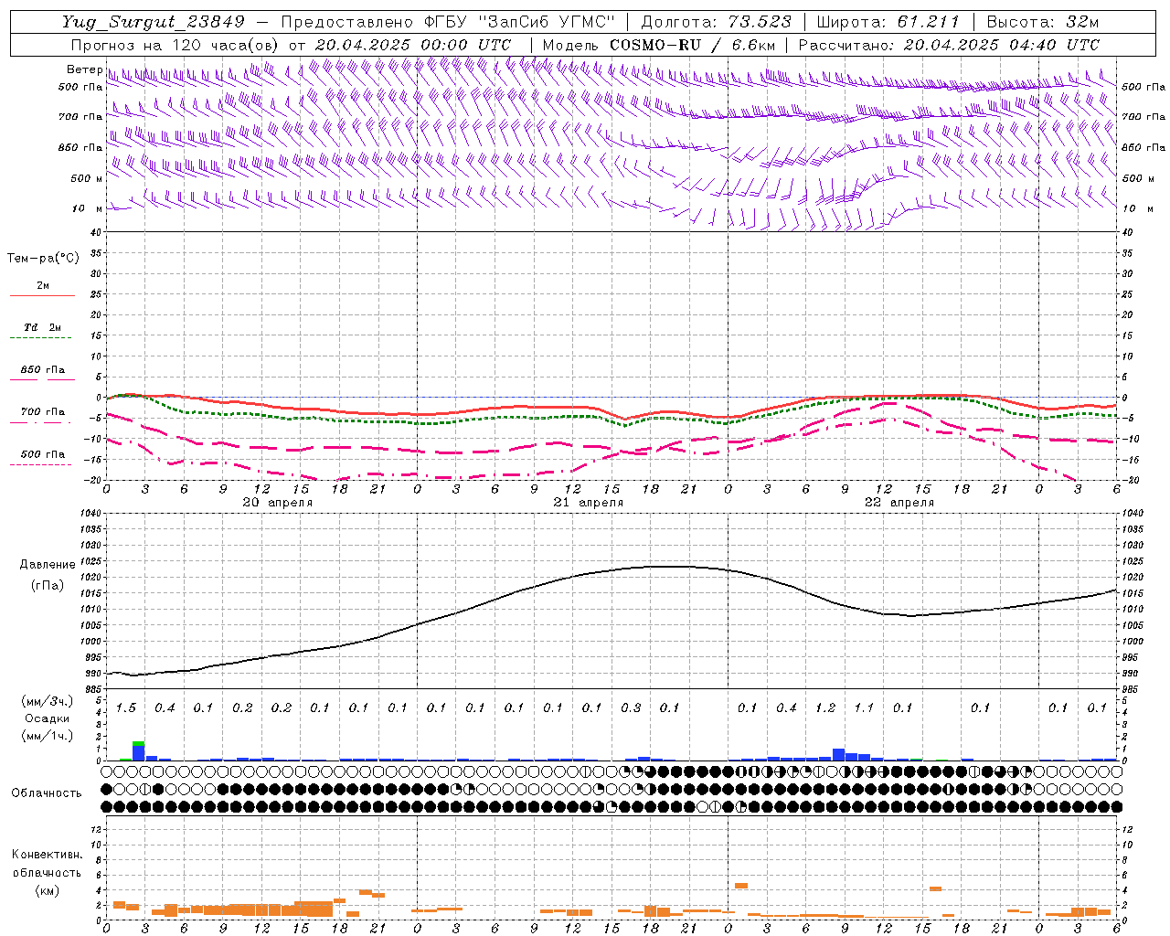Click the 'Давление' pressure panel label
1170x936 pixels.
(x=48, y=565)
